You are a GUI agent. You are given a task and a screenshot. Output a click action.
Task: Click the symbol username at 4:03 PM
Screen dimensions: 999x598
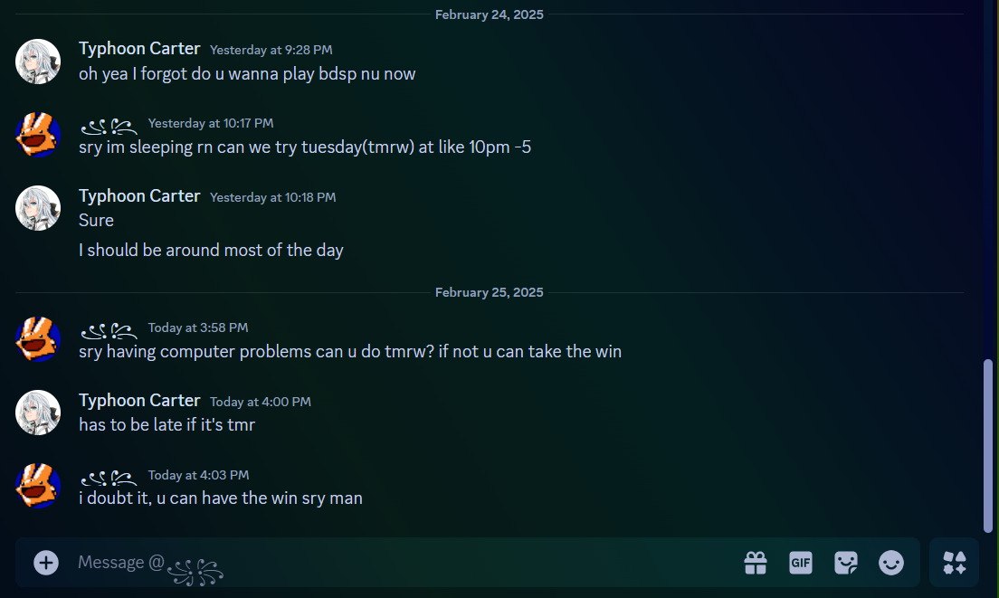click(109, 477)
